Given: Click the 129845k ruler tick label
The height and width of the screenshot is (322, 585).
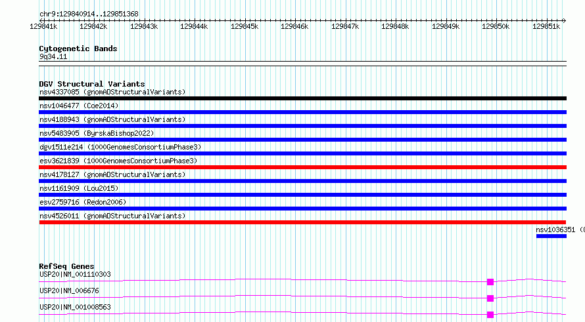Looking at the screenshot, I should pos(245,26).
